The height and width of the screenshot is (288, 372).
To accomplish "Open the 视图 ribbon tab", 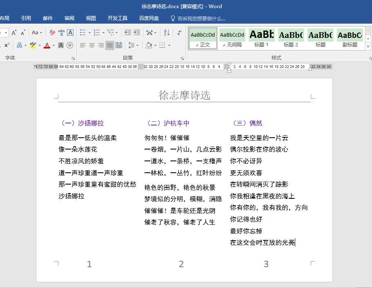I will point(91,18).
